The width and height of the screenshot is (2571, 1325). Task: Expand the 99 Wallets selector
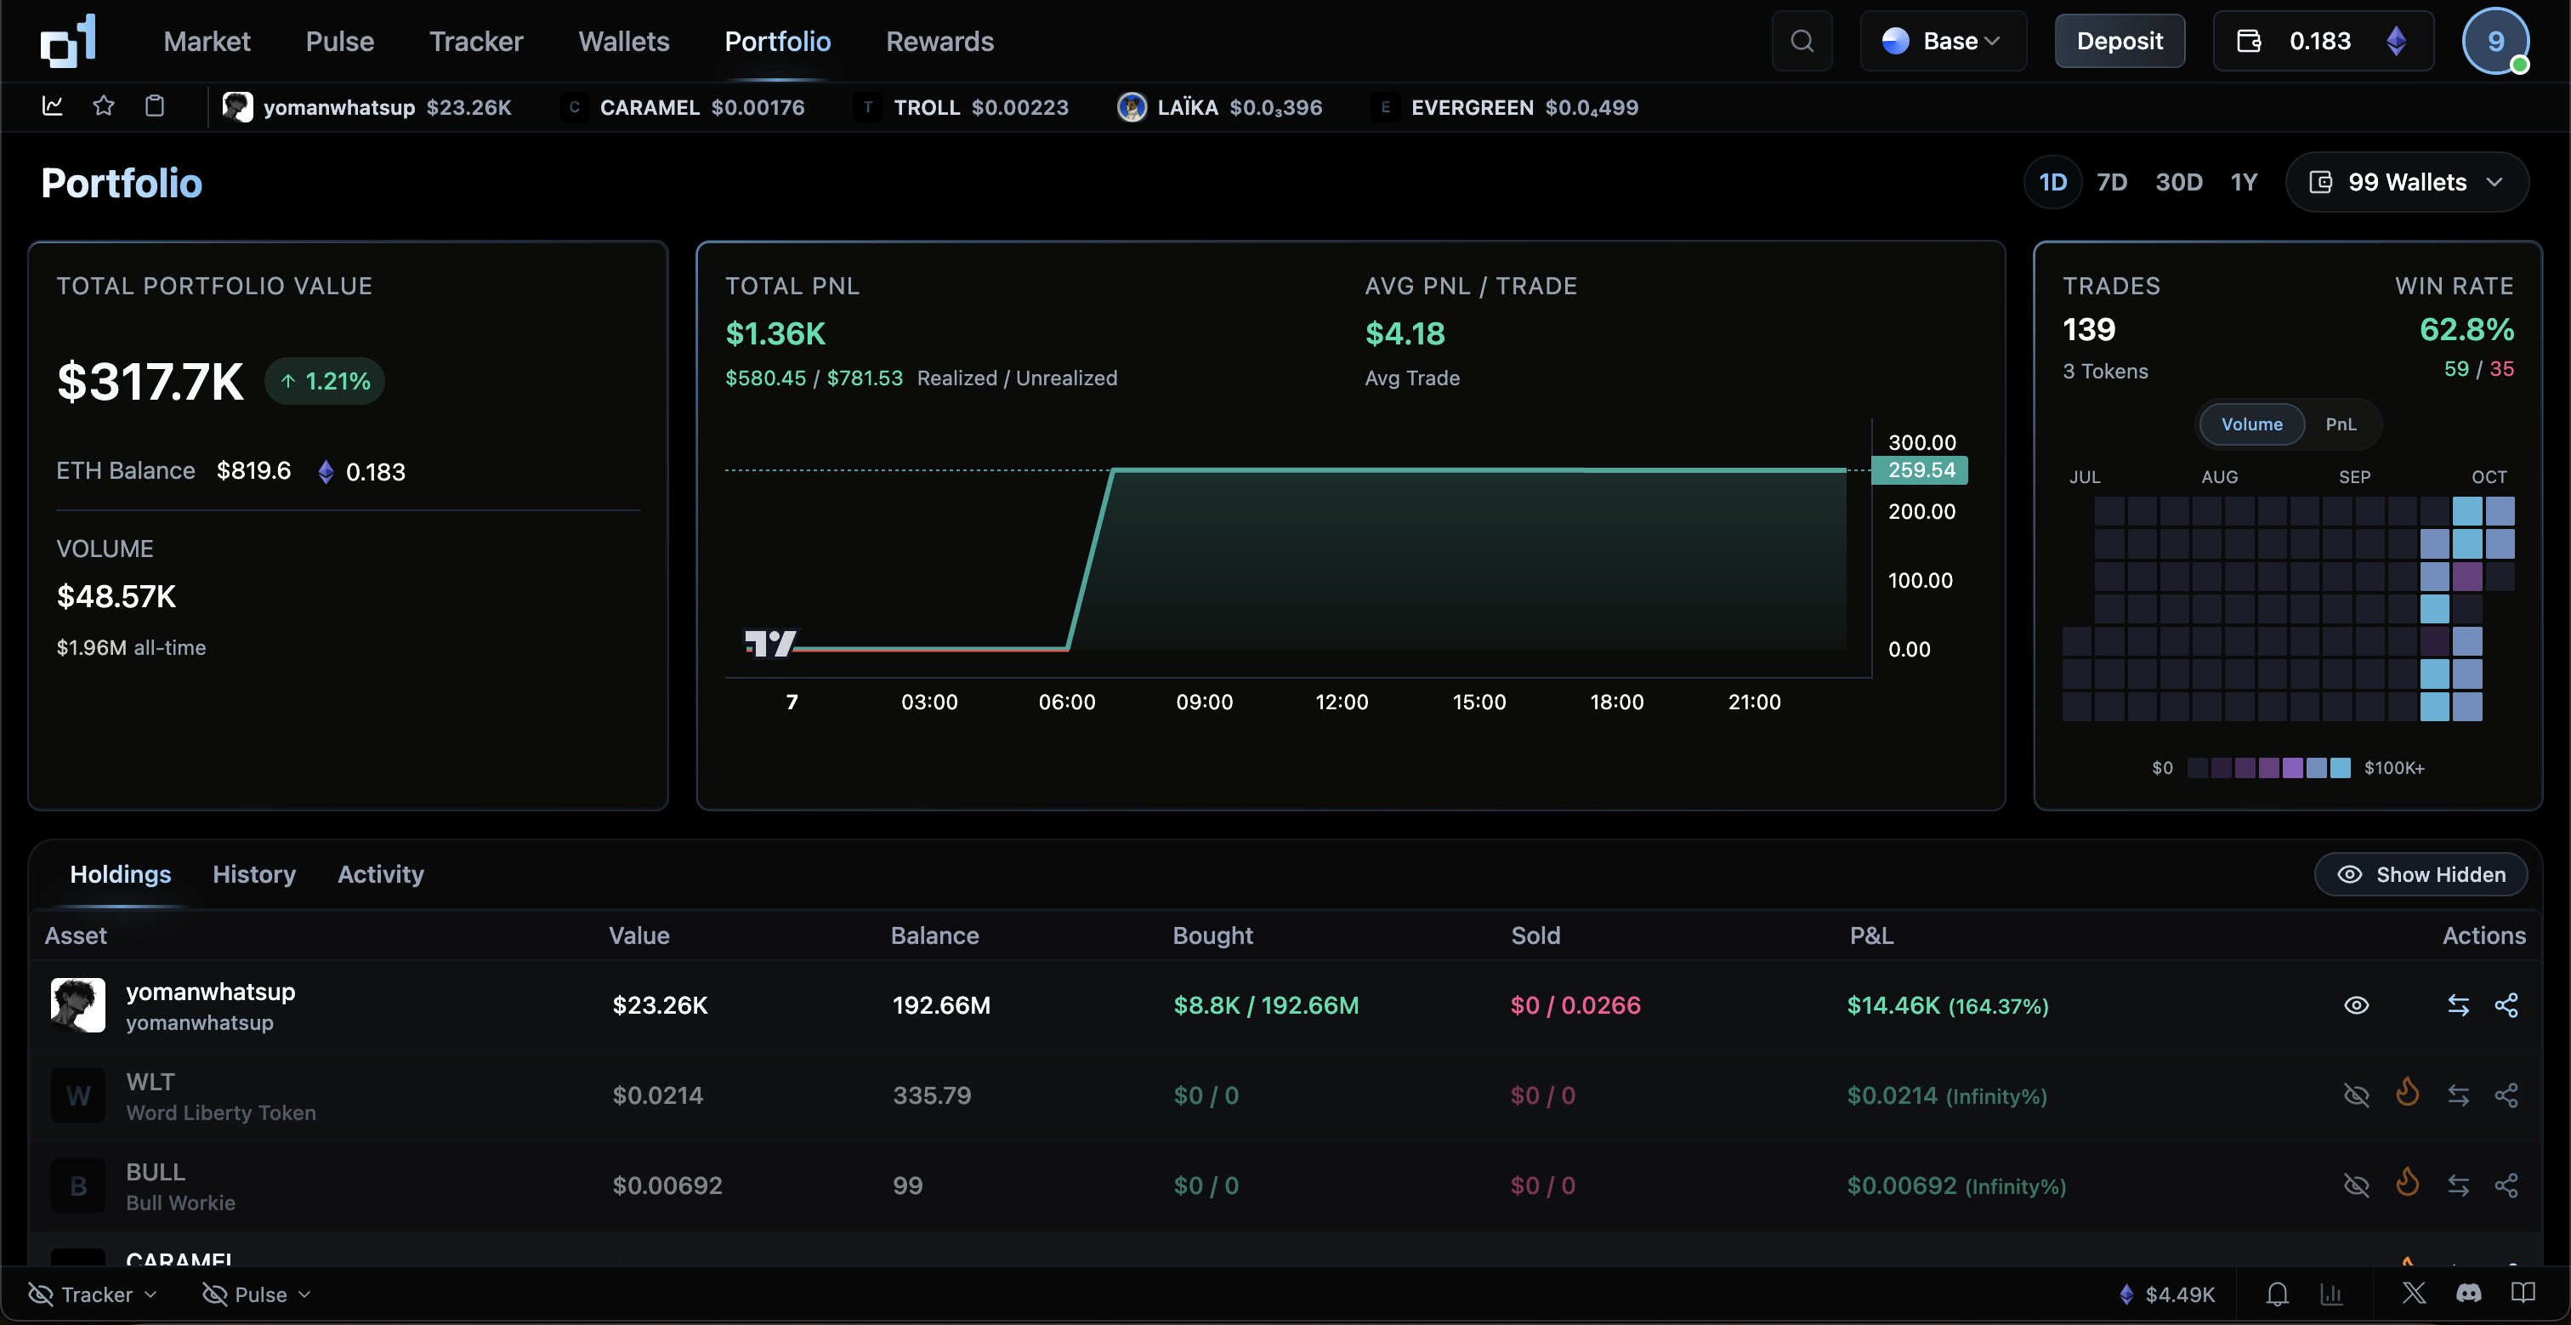pos(2406,182)
